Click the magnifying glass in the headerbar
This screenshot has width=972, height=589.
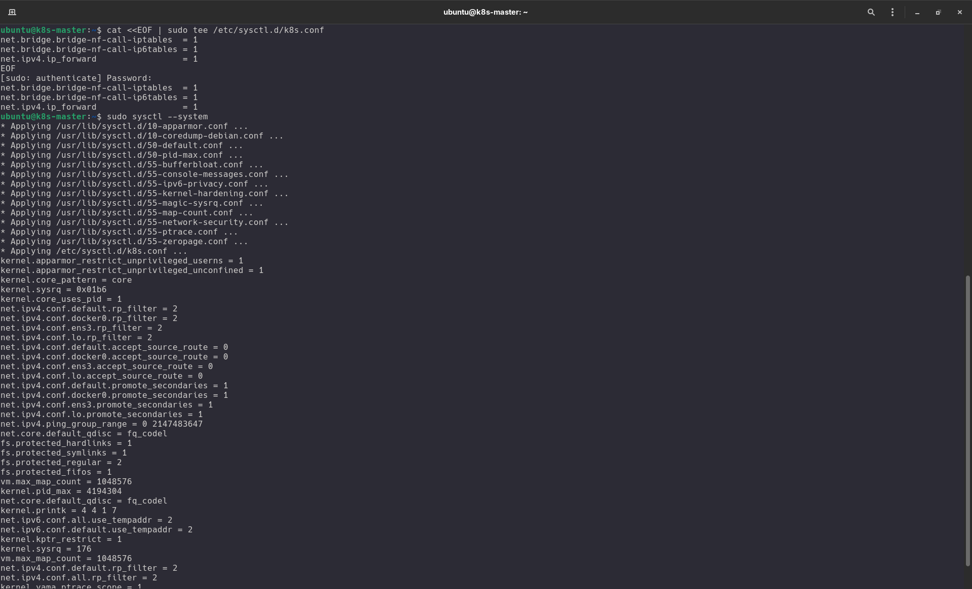871,12
